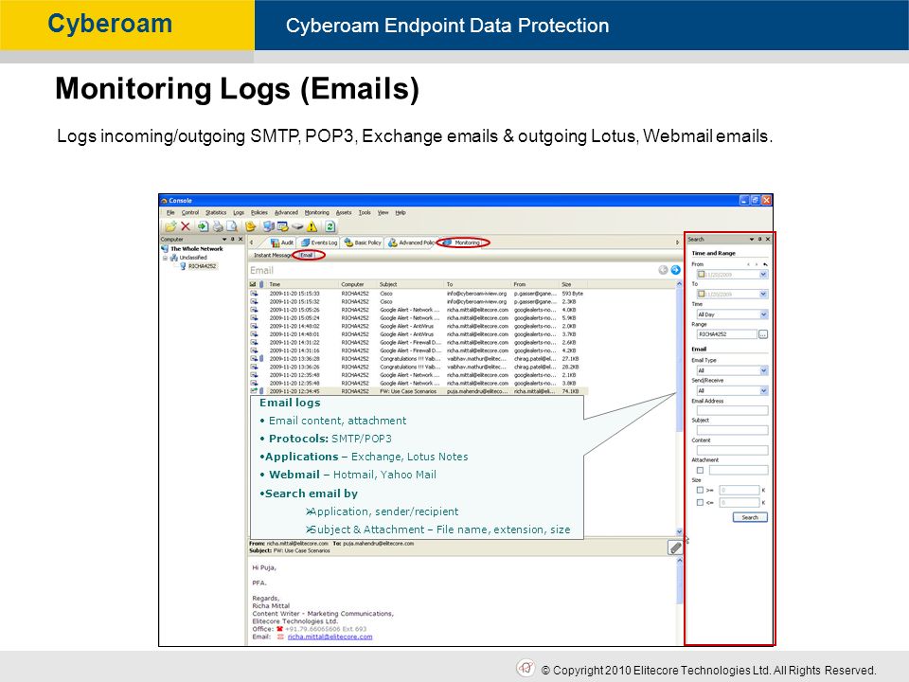Click the envelope column header icon

pyautogui.click(x=253, y=284)
